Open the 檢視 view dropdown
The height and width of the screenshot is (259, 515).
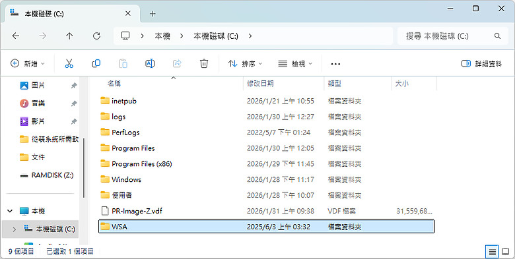point(295,64)
